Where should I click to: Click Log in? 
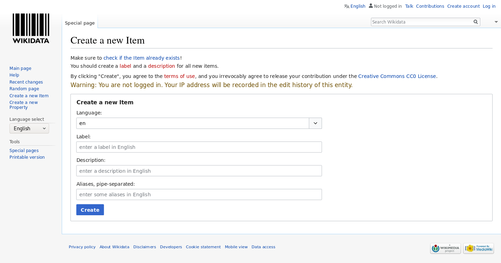(x=489, y=6)
